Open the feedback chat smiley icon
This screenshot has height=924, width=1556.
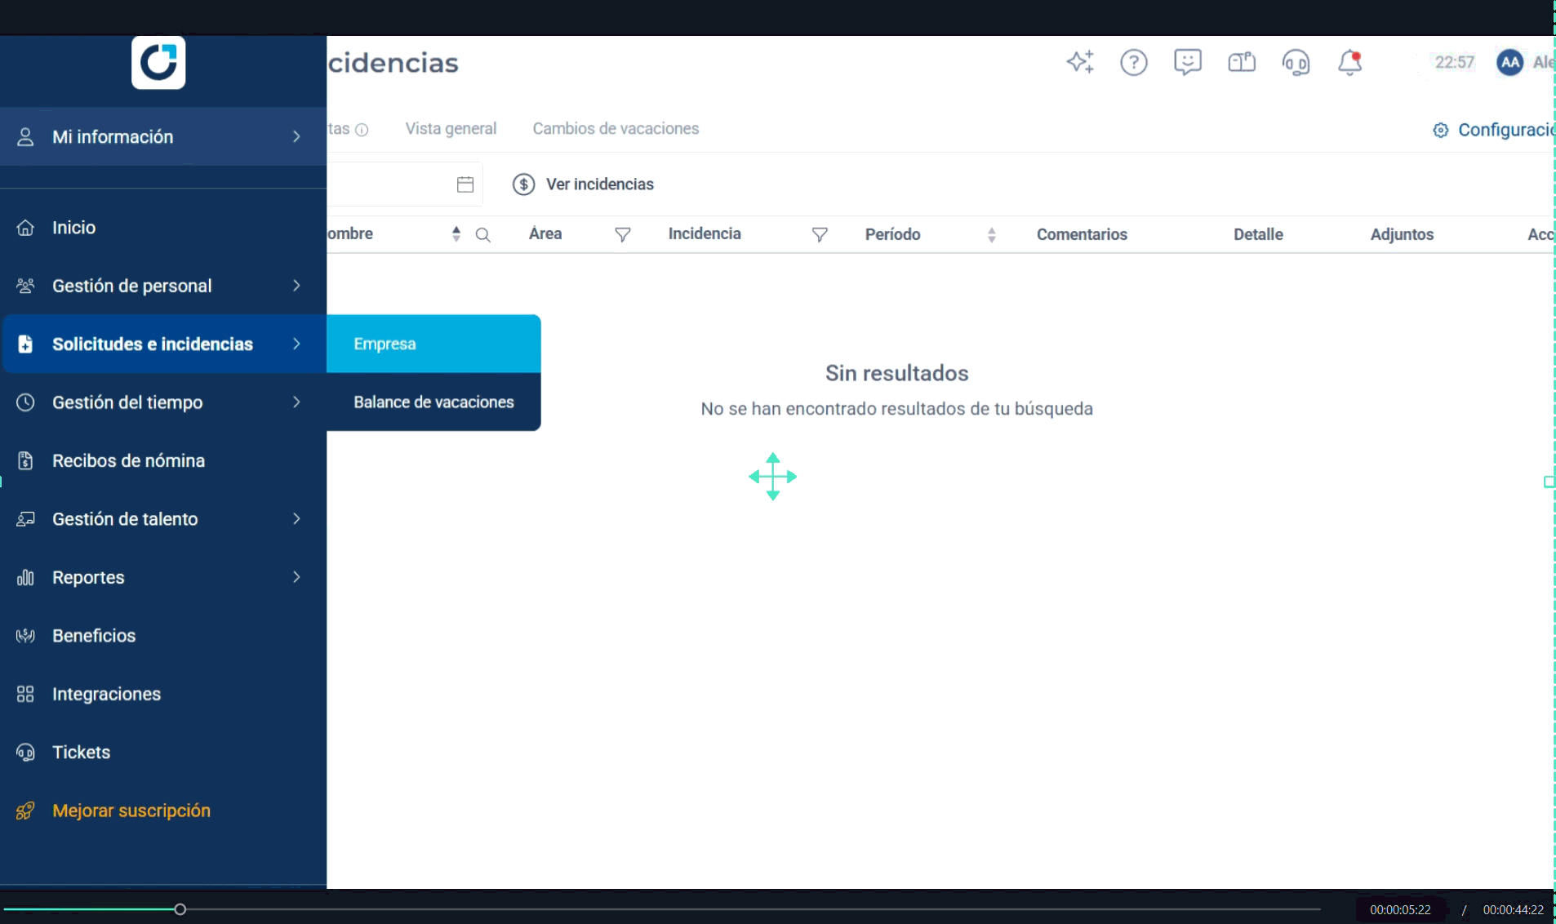click(1187, 62)
